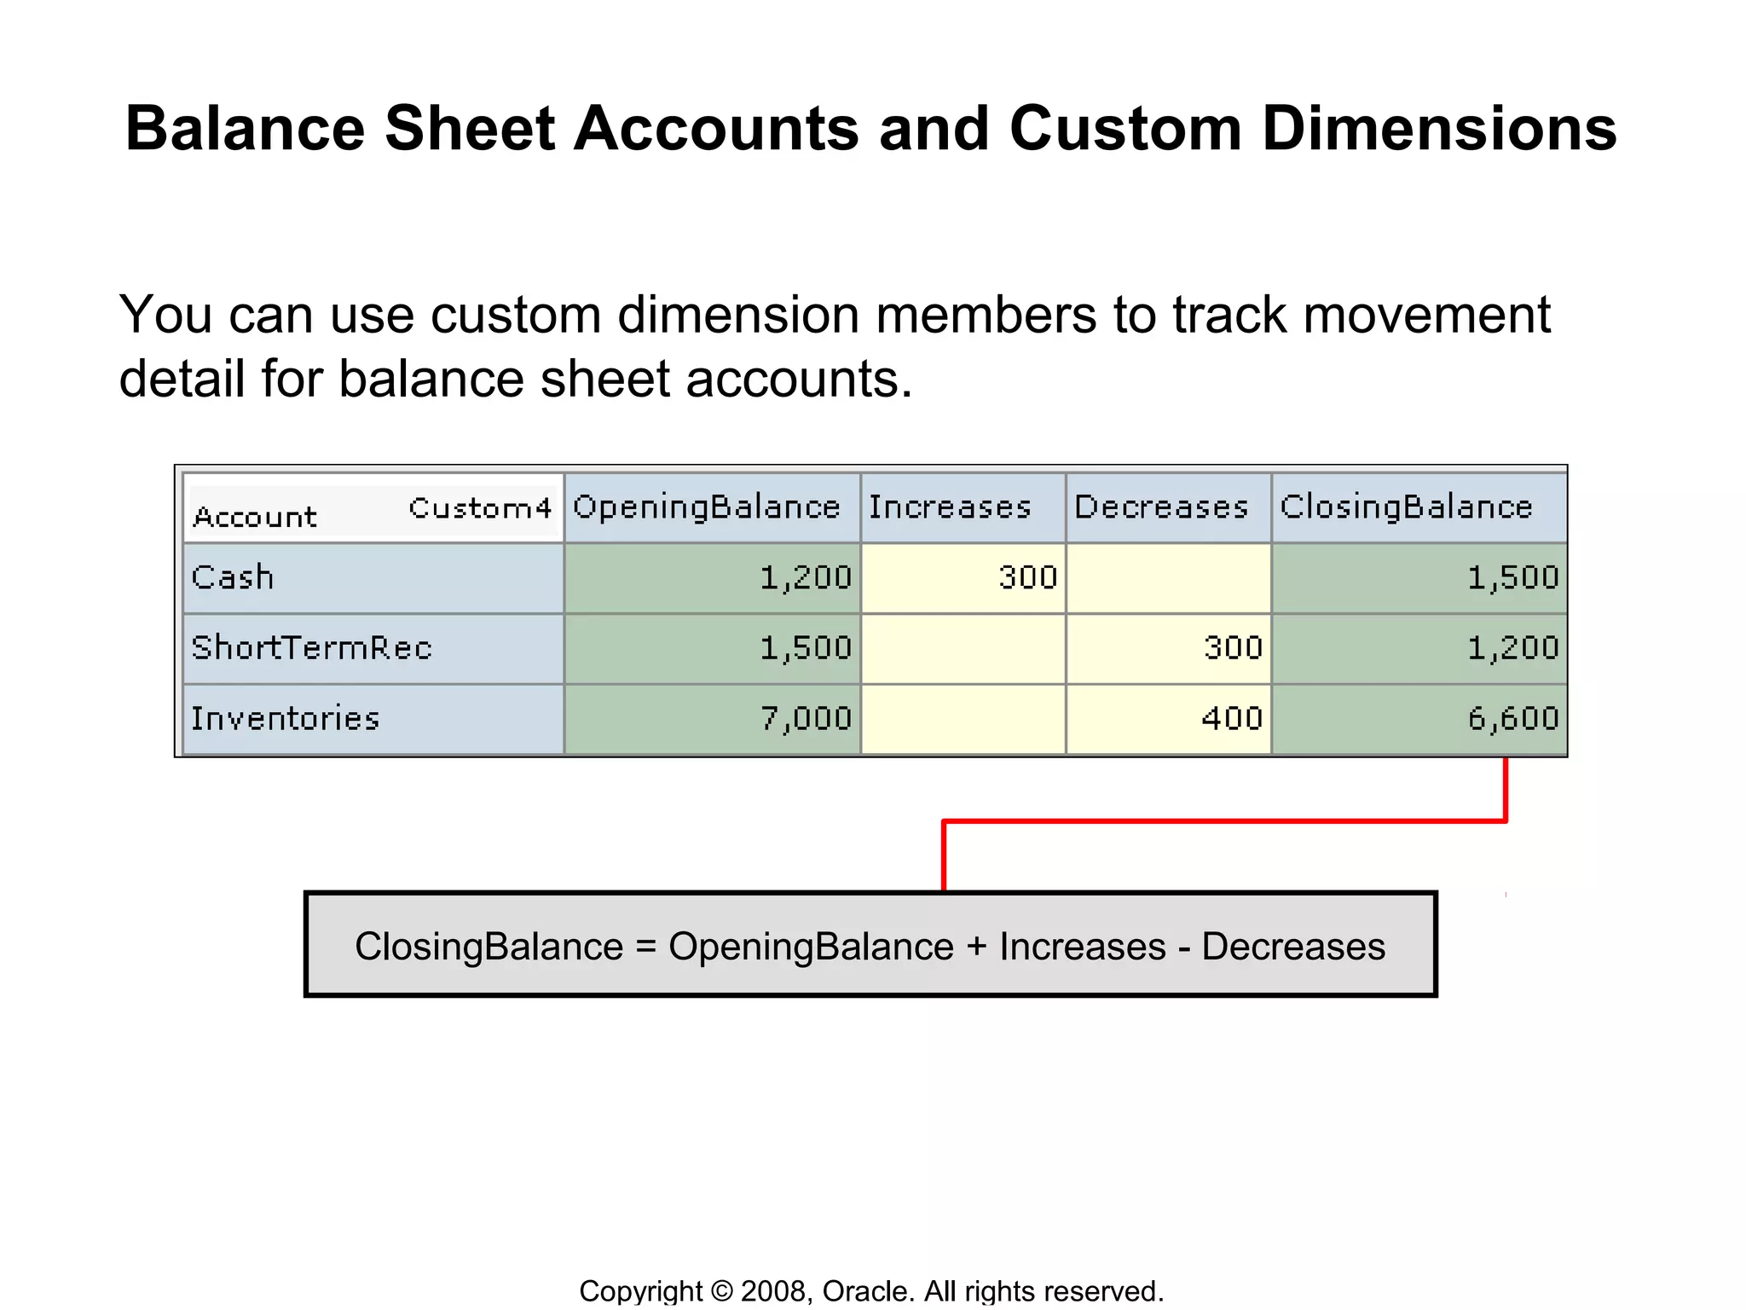Screen dimensions: 1746x1310
Task: Click ShortTermRec opening balance 1,500 cell
Action: coord(712,648)
